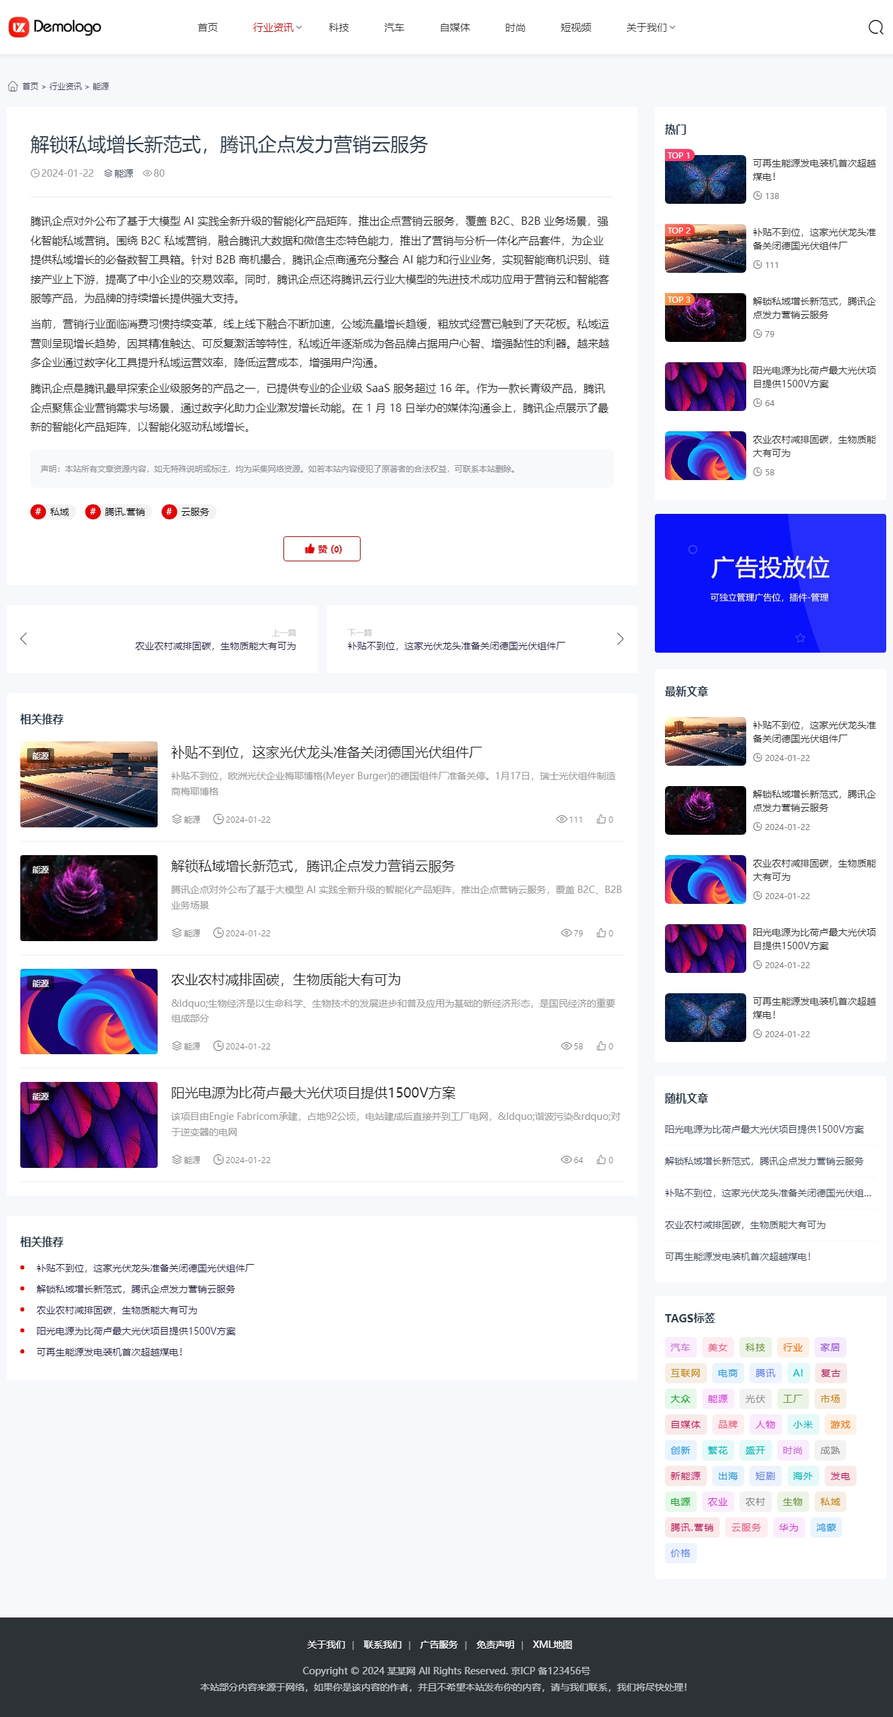Viewport: 893px width, 1717px height.
Task: Open TOP 3 purple flower thumbnail
Action: (x=705, y=318)
